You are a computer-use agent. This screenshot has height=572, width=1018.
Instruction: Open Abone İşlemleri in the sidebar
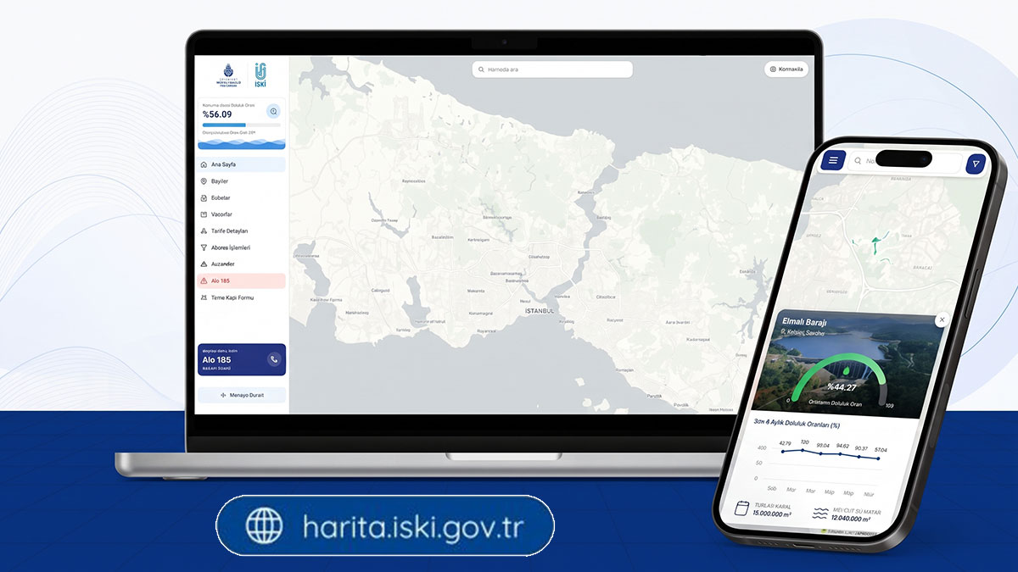point(241,247)
